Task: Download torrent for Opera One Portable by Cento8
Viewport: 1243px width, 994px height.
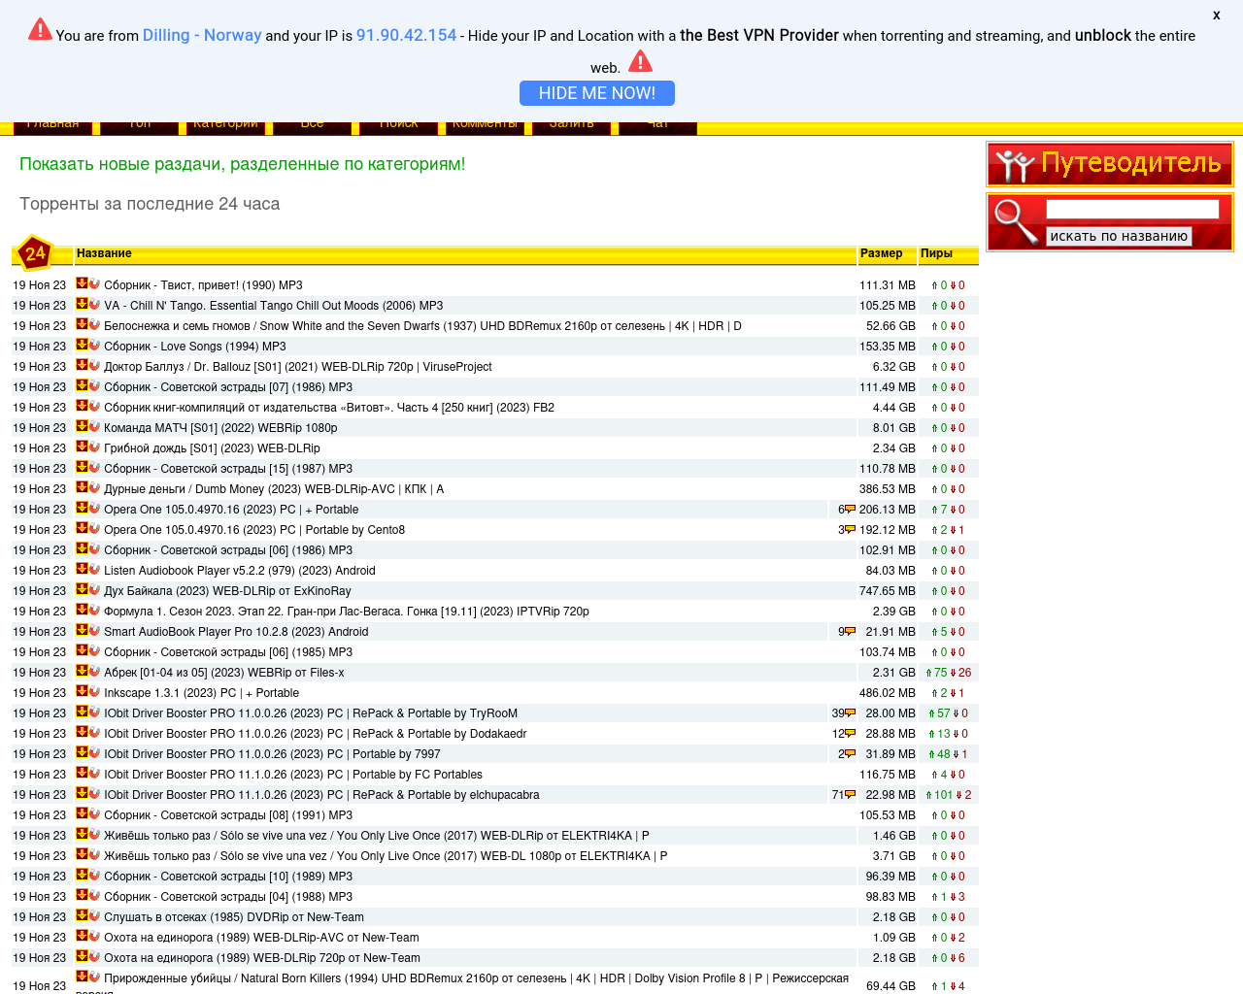Action: [82, 529]
